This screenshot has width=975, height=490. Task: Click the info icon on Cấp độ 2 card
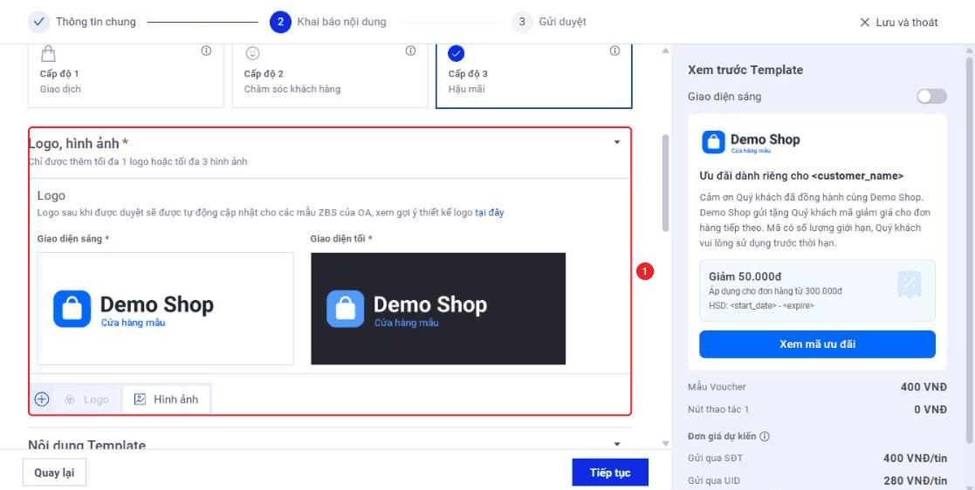coord(410,51)
